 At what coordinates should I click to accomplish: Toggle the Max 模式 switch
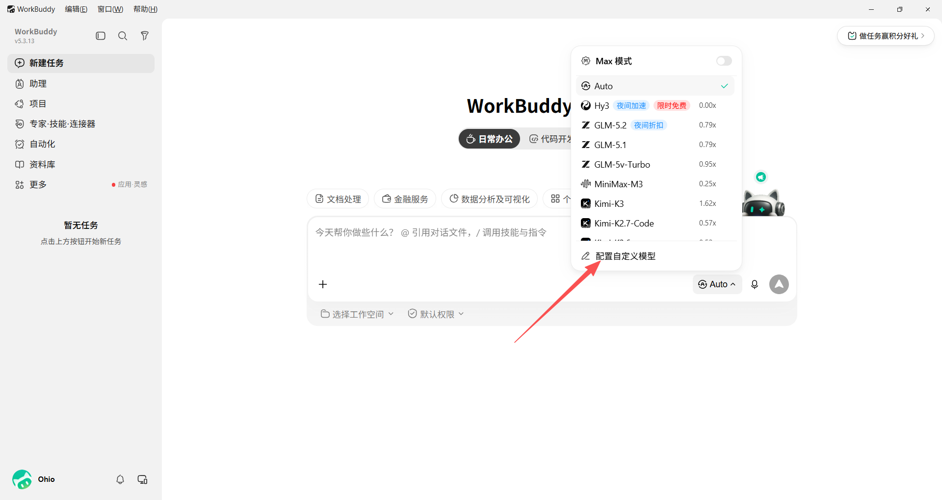(x=724, y=61)
